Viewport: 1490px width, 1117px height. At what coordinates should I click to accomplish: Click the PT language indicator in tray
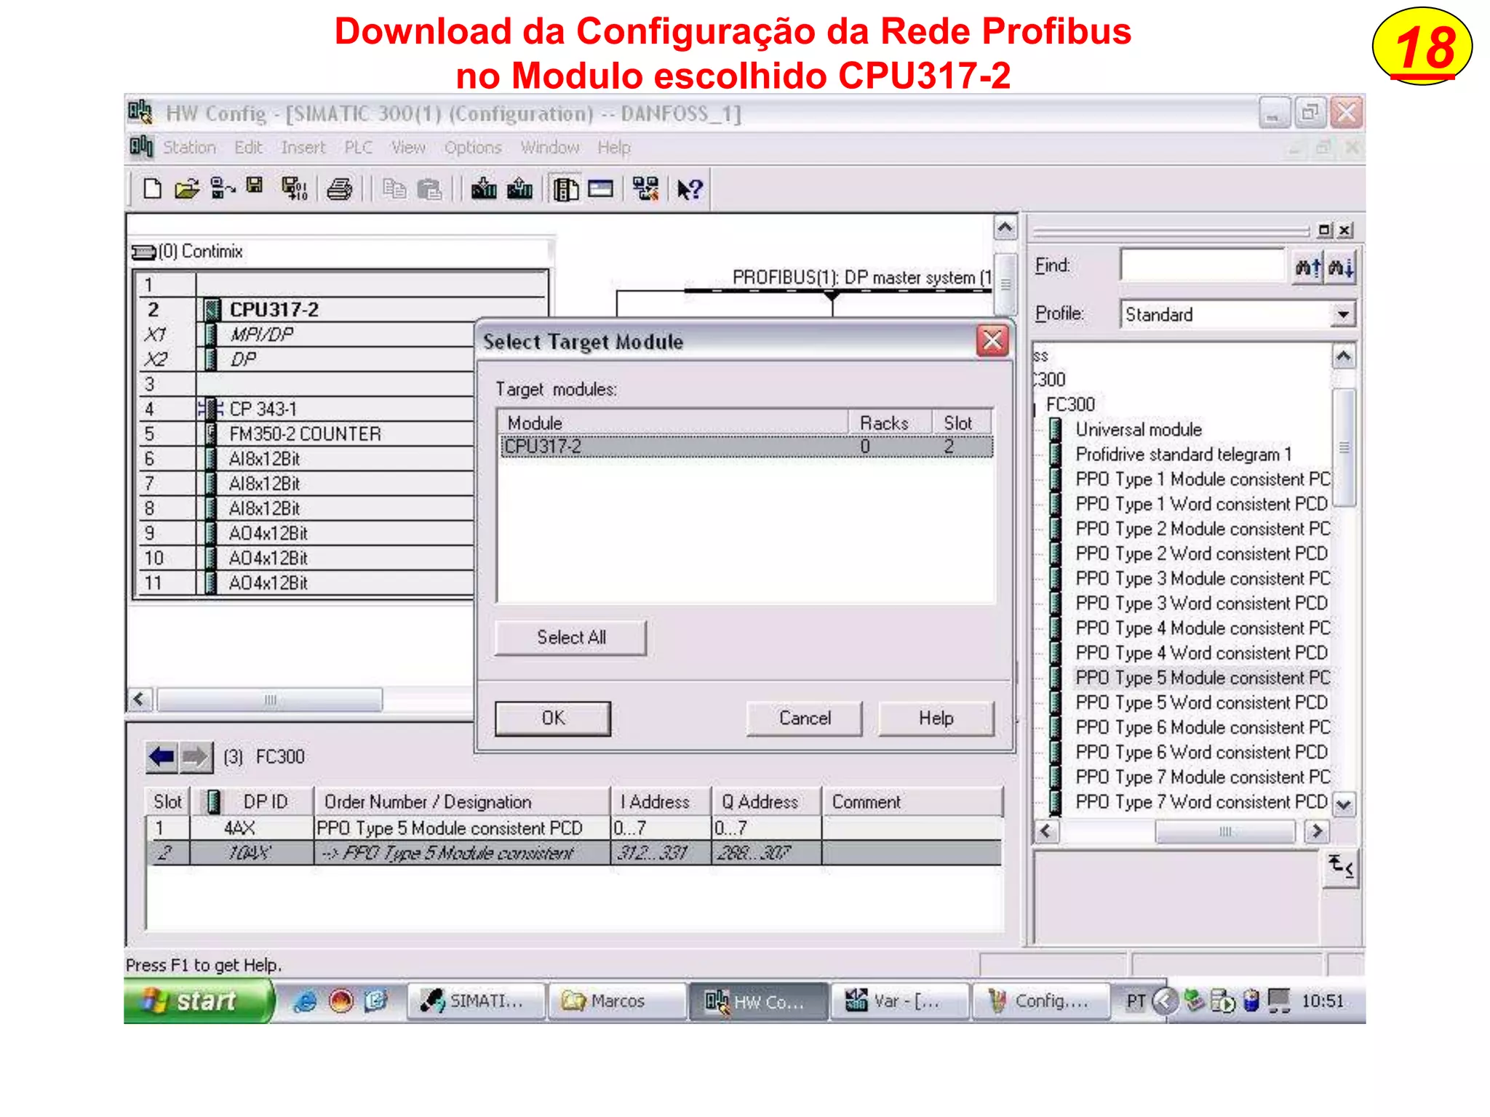coord(1136,1001)
